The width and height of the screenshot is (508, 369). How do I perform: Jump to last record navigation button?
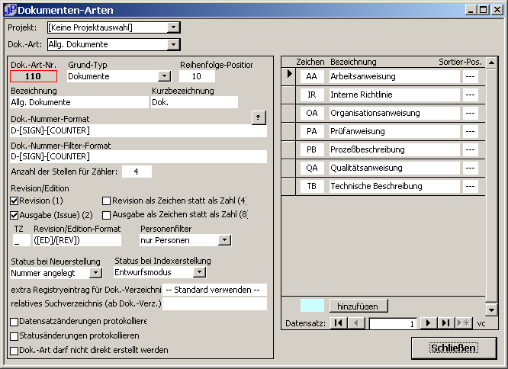pyautogui.click(x=445, y=323)
